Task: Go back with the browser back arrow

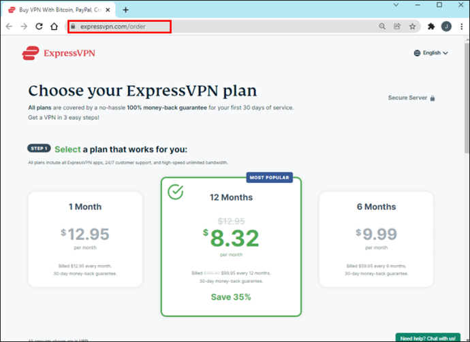Action: pyautogui.click(x=9, y=27)
